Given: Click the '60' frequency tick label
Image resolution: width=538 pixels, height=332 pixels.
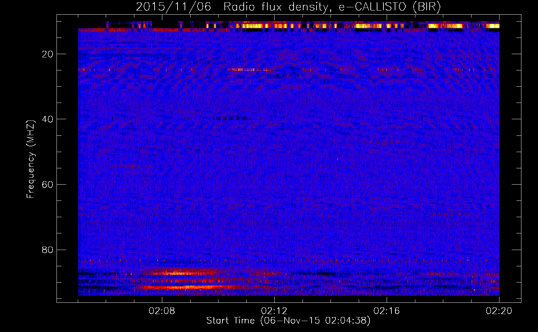Looking at the screenshot, I should tap(48, 185).
